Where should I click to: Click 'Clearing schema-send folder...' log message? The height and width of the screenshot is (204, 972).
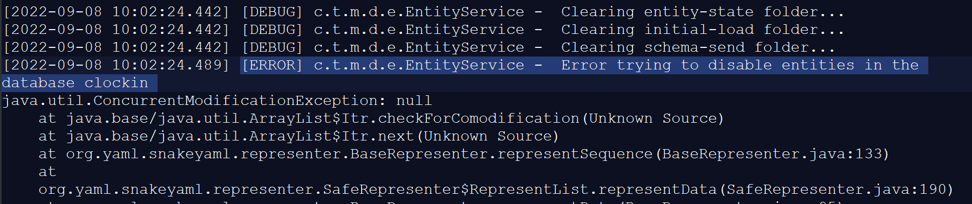[x=698, y=47]
